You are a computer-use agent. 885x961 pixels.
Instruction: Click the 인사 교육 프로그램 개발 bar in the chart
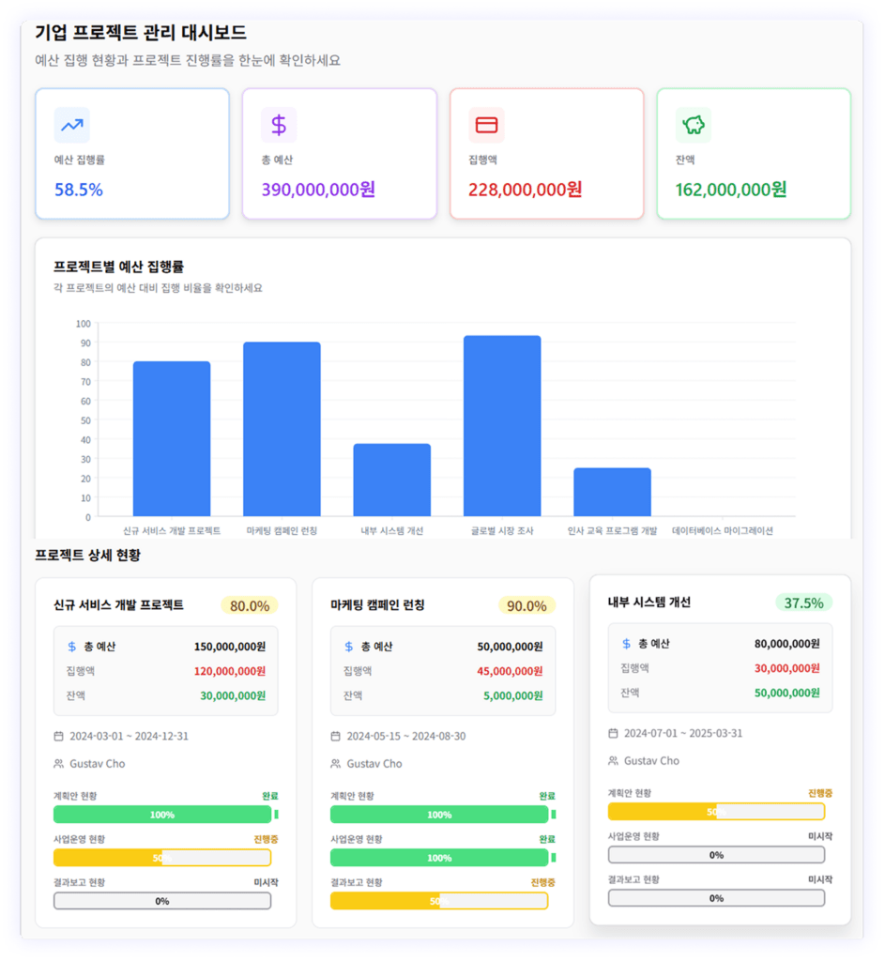(x=612, y=492)
